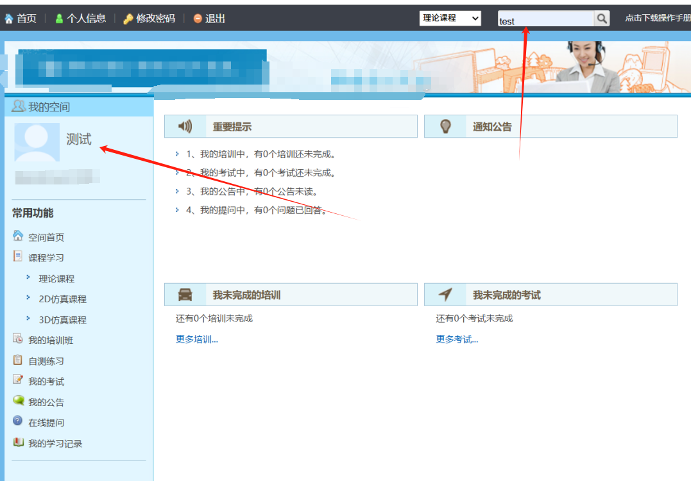Click the orange logout icon
The image size is (691, 481).
click(x=198, y=19)
